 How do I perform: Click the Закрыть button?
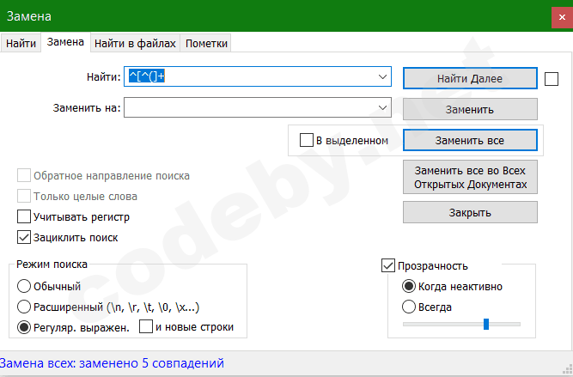tap(470, 212)
